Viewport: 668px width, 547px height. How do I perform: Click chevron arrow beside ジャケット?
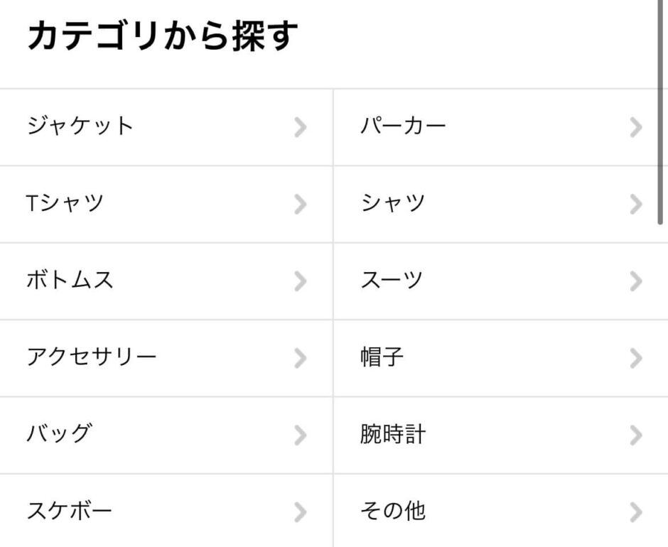click(301, 128)
